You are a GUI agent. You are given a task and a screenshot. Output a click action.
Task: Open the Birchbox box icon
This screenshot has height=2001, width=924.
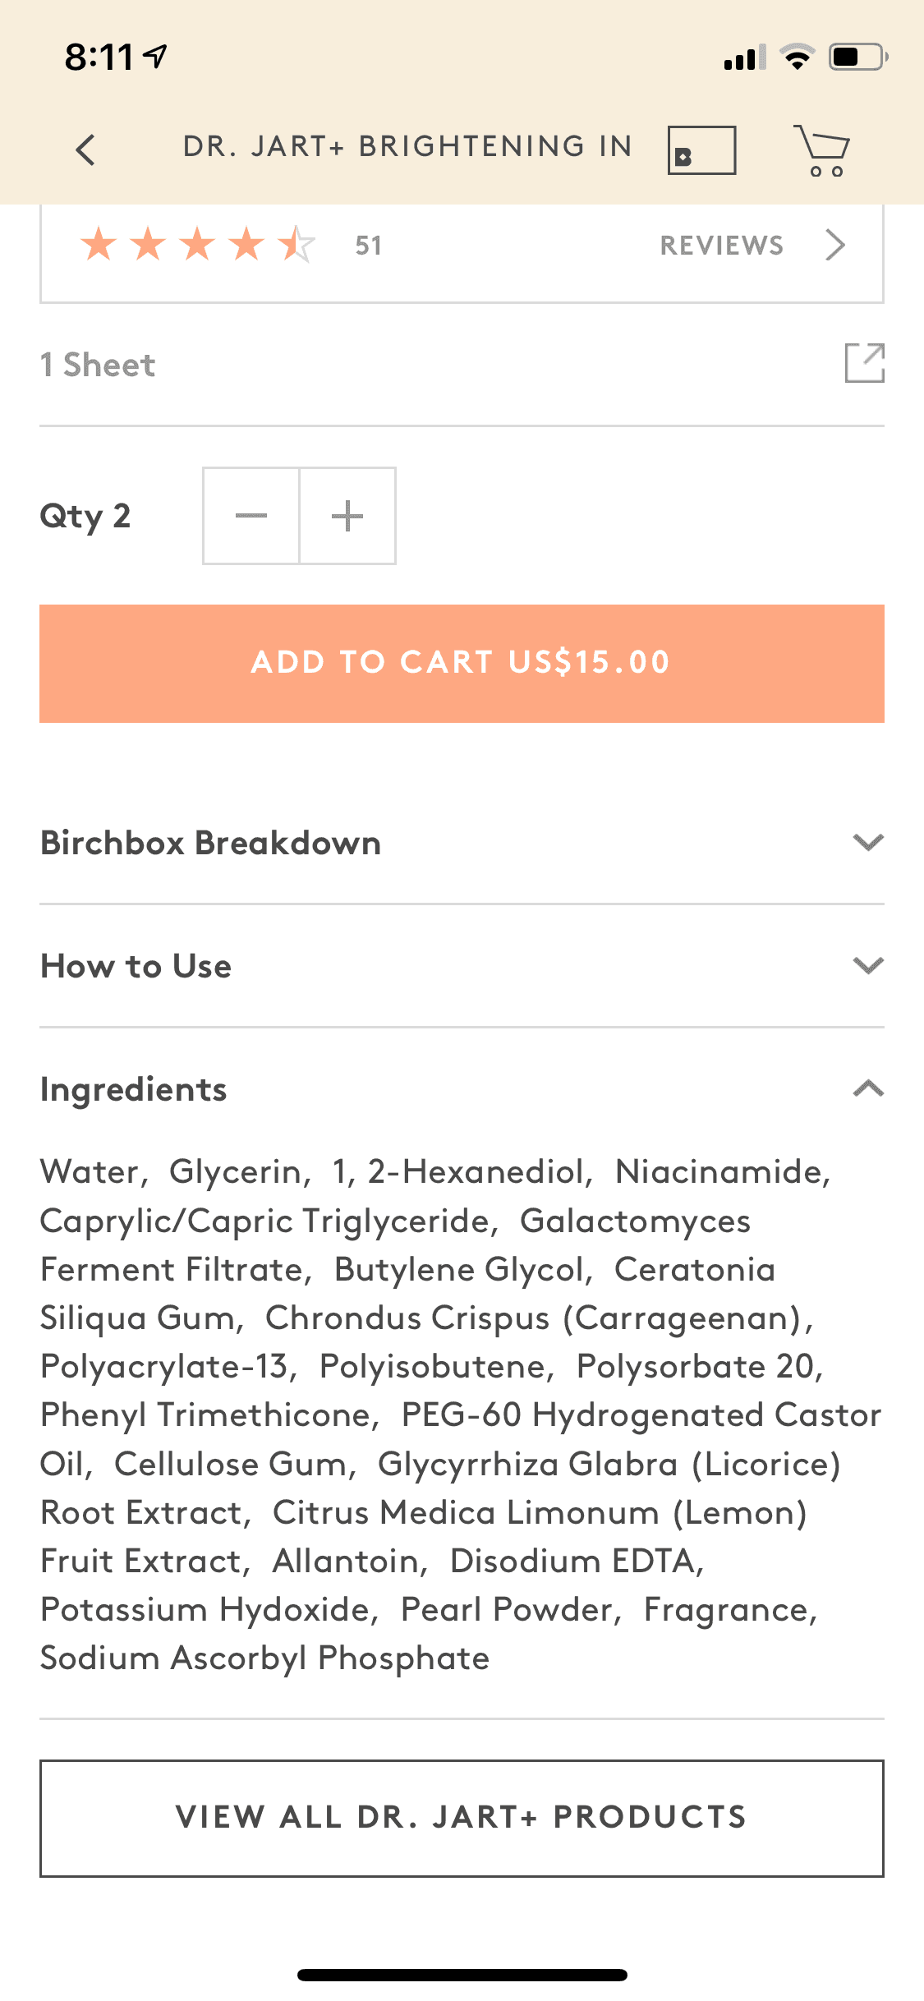(x=701, y=150)
